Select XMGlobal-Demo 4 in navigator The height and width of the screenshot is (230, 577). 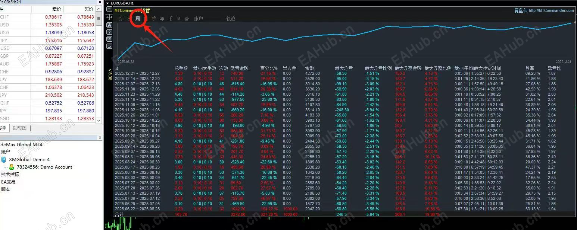pyautogui.click(x=29, y=159)
